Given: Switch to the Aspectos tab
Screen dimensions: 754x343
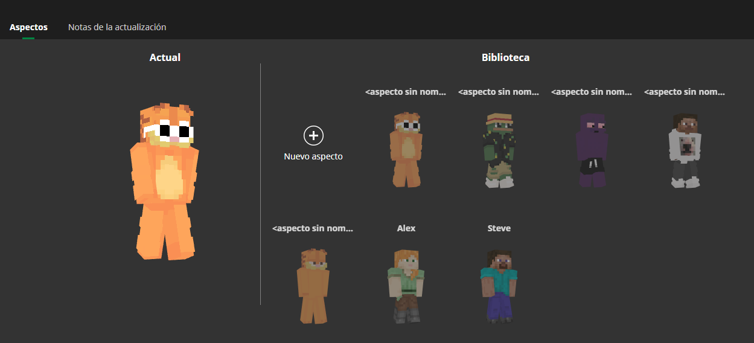Looking at the screenshot, I should pyautogui.click(x=28, y=27).
